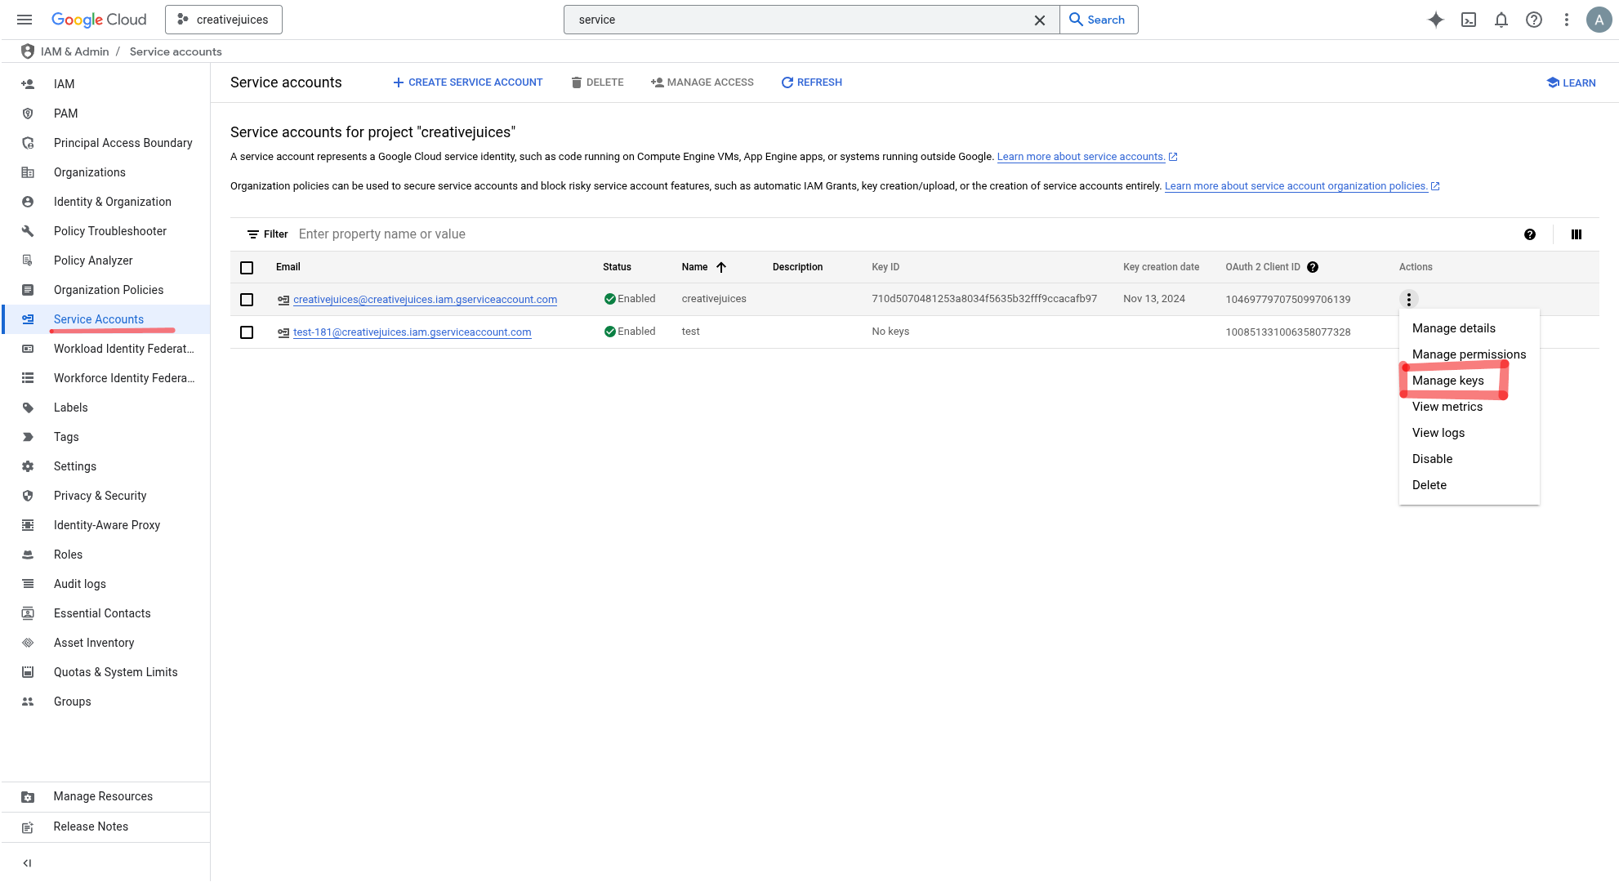Open the notifications bell

[1501, 20]
